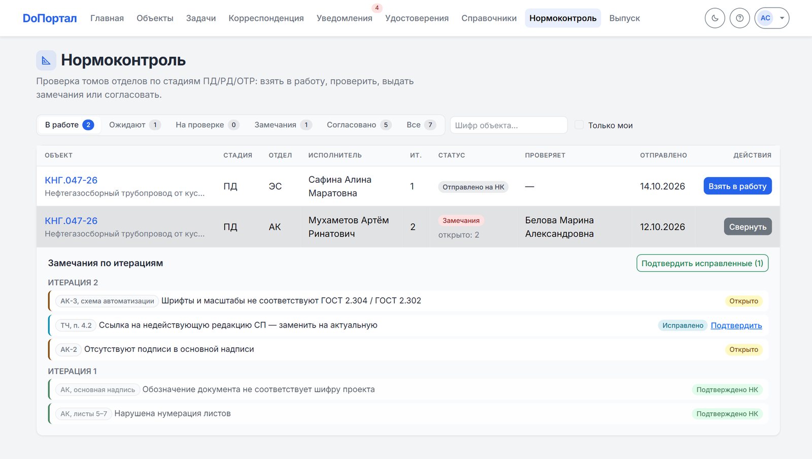Click the ИТЕРАЦИЯ 2 heading
The image size is (812, 459).
coord(73,282)
